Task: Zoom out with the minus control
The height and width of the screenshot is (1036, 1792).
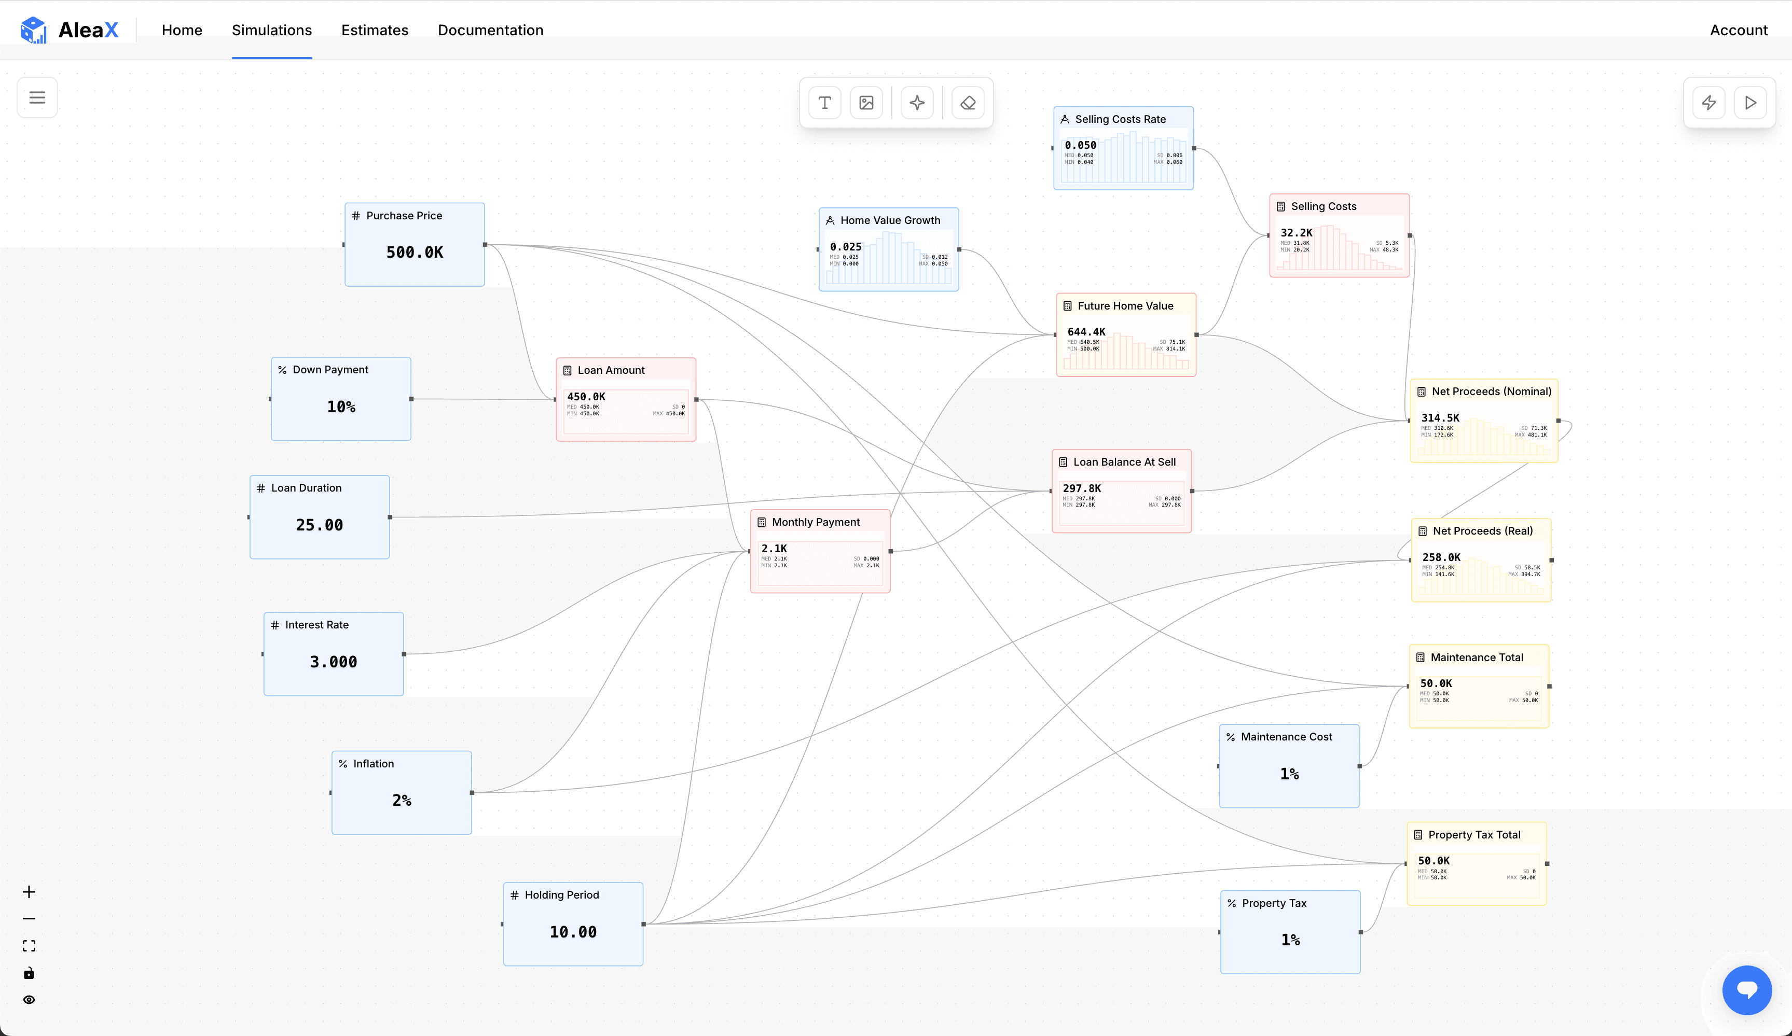Action: coord(29,919)
